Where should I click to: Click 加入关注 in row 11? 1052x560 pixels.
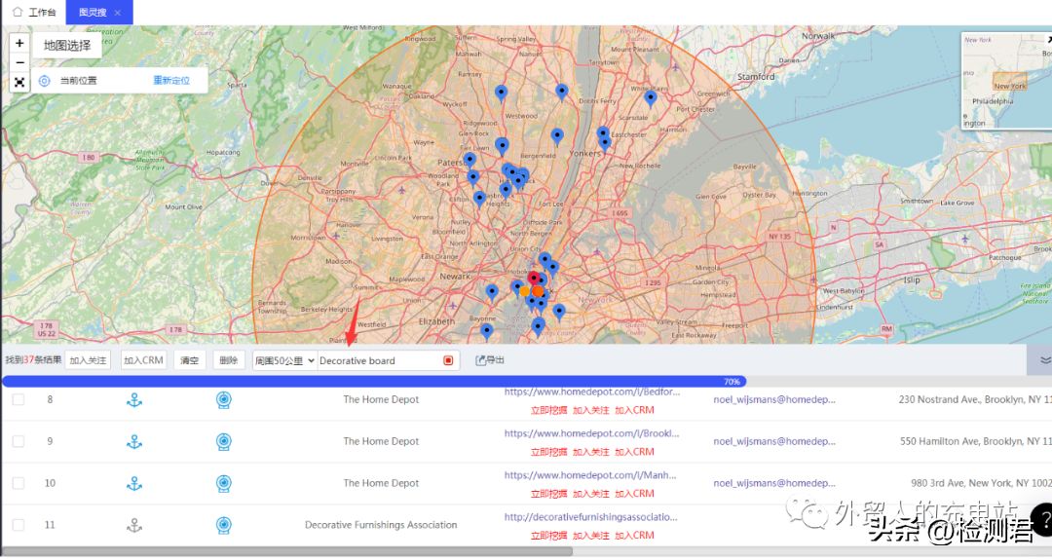pyautogui.click(x=591, y=536)
